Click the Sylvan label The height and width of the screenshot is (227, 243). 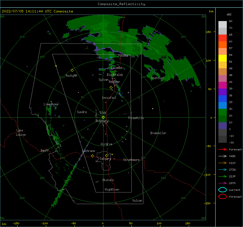(x=103, y=80)
